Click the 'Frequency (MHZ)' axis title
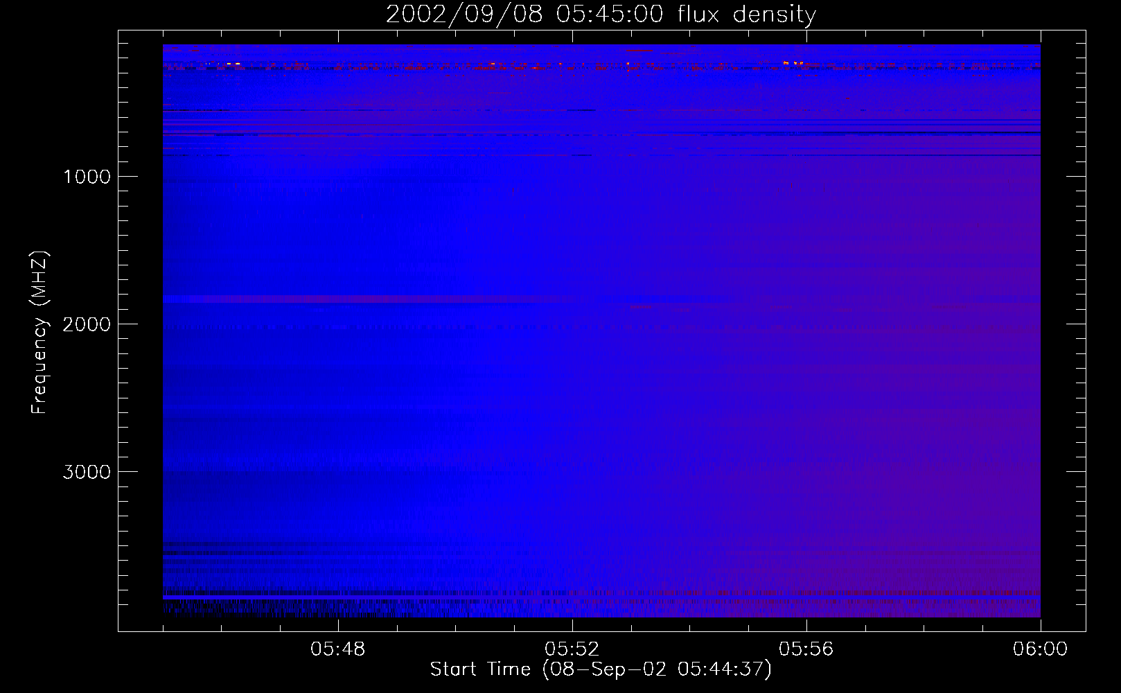 click(40, 332)
